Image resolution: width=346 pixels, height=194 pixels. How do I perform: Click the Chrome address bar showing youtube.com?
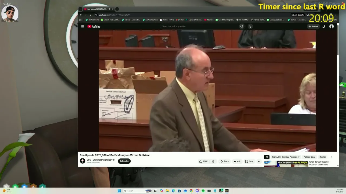192,15
